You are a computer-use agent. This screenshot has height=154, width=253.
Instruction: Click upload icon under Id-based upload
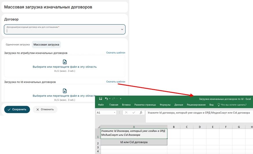coord(65,91)
